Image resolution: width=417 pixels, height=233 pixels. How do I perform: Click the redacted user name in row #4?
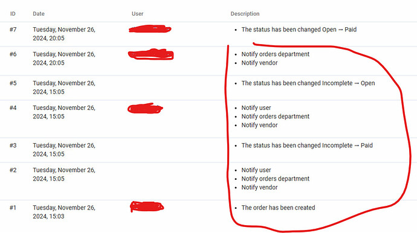click(x=145, y=108)
